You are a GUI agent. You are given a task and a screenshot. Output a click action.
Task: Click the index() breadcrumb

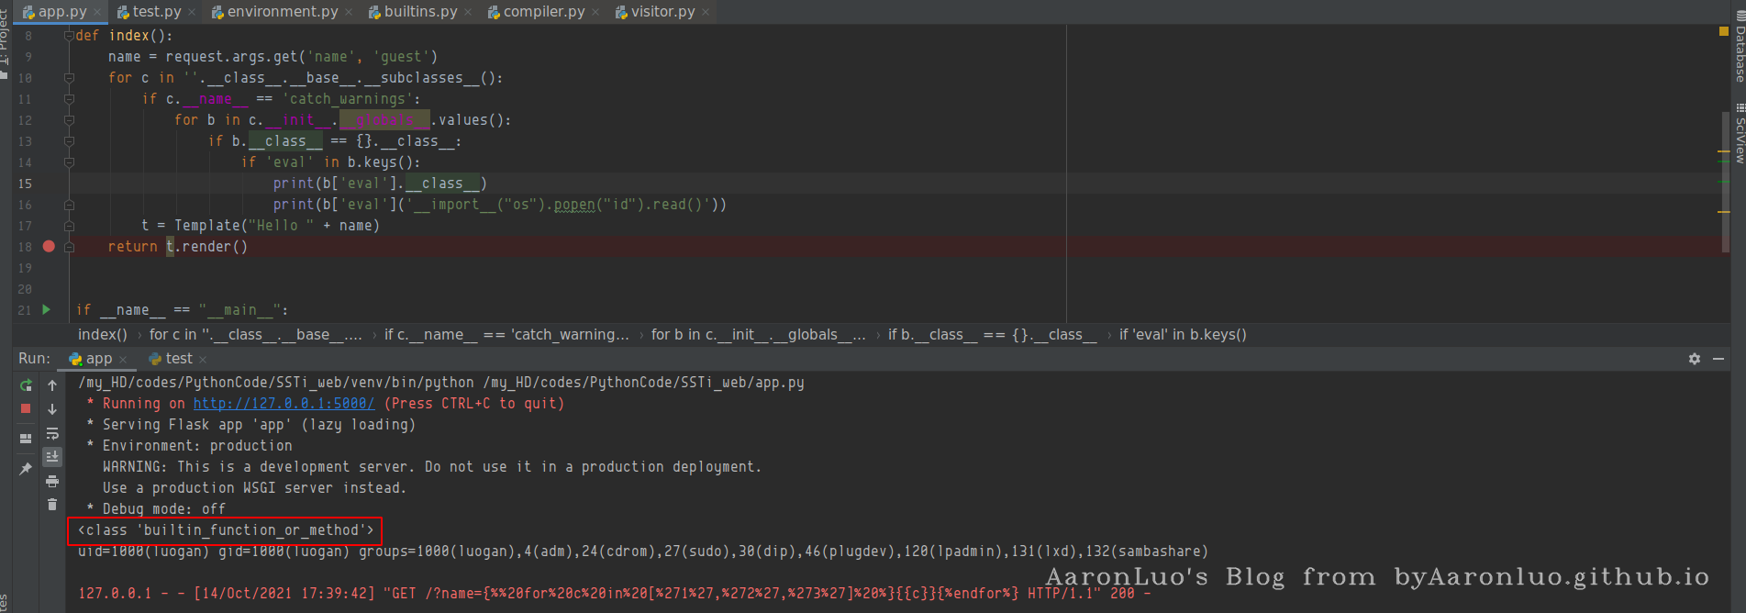click(x=103, y=335)
